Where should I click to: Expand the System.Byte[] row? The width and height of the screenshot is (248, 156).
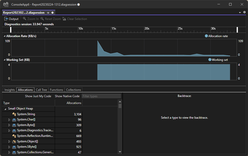[x=9, y=125]
